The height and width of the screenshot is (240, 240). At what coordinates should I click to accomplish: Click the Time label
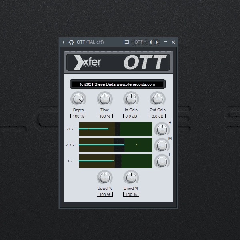click(105, 110)
